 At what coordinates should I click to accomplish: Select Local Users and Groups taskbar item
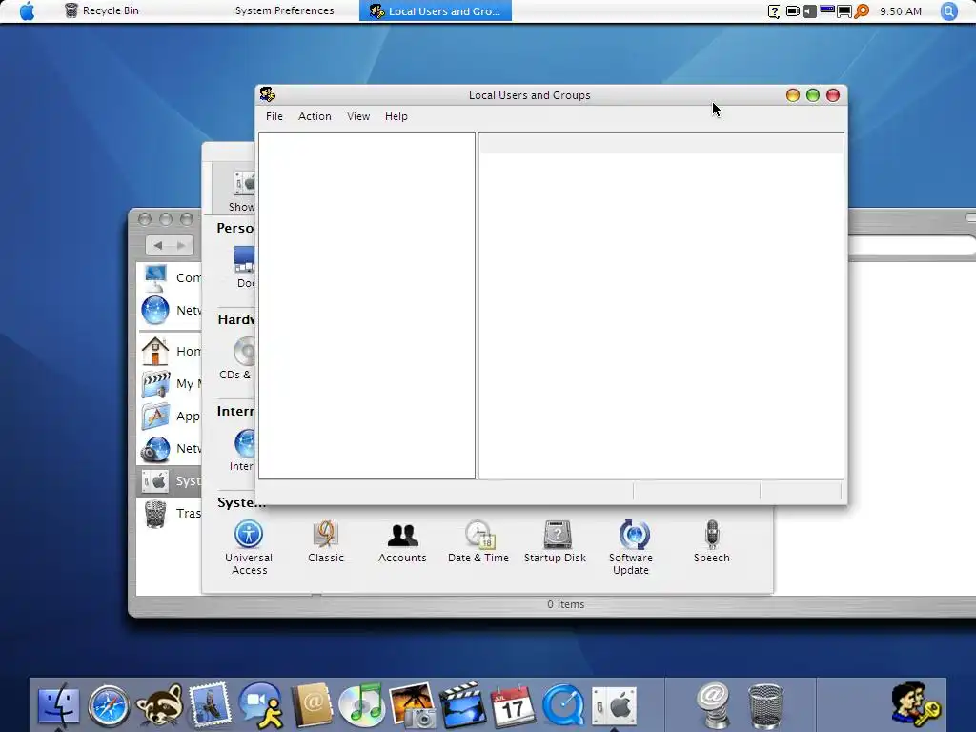click(435, 10)
